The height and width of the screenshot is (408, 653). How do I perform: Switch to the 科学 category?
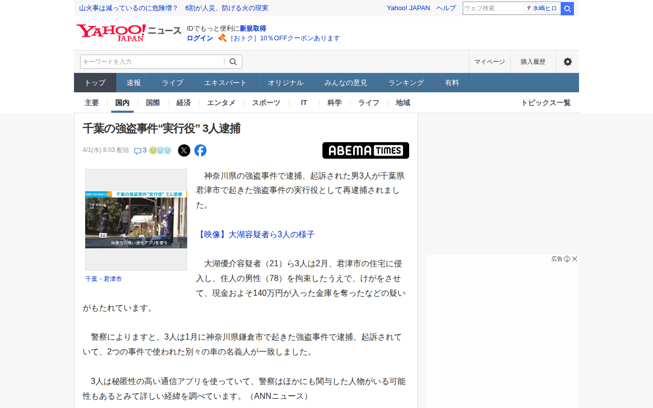(x=335, y=103)
